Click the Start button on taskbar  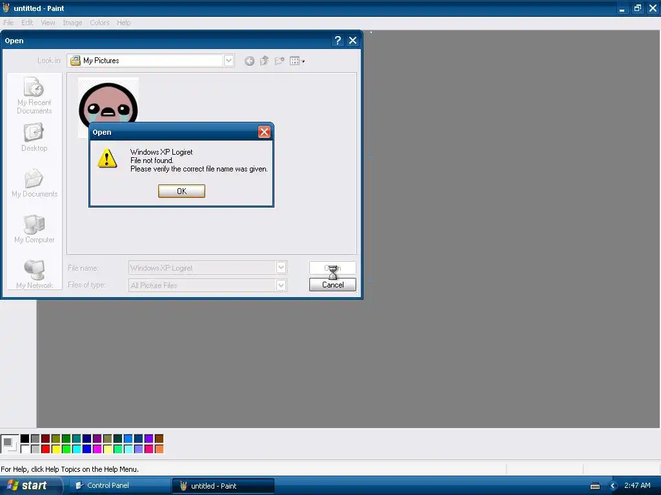coord(30,485)
